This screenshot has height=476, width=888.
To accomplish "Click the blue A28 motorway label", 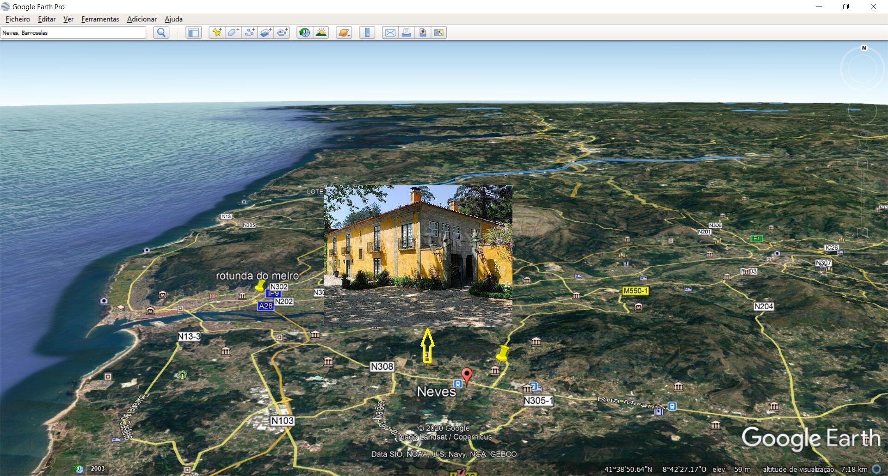I will point(265,306).
